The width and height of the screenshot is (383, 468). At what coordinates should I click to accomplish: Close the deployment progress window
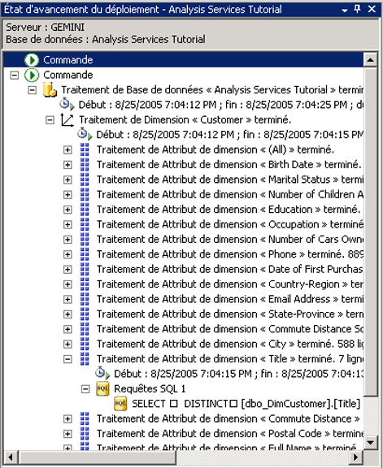point(372,9)
